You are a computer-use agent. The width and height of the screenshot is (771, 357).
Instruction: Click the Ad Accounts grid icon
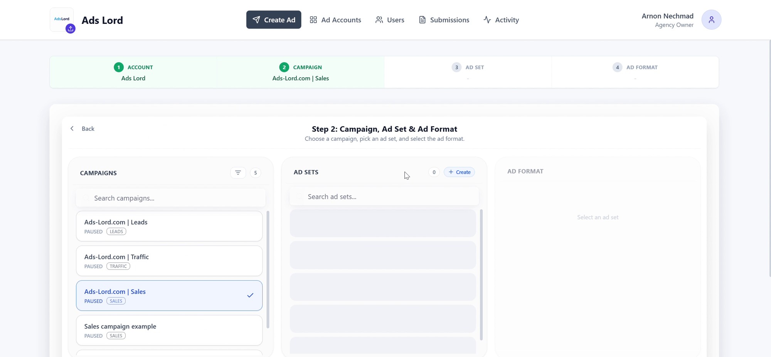pos(313,20)
